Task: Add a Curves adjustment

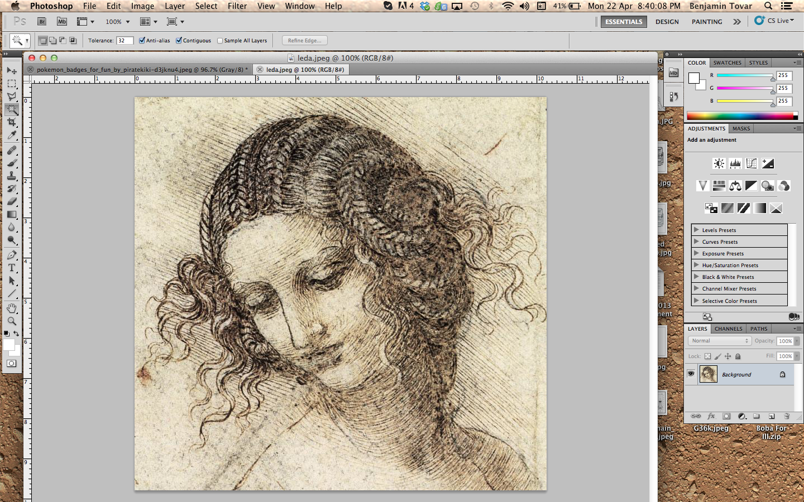Action: (x=752, y=163)
